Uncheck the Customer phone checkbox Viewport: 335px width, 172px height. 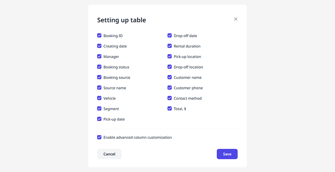click(x=170, y=88)
